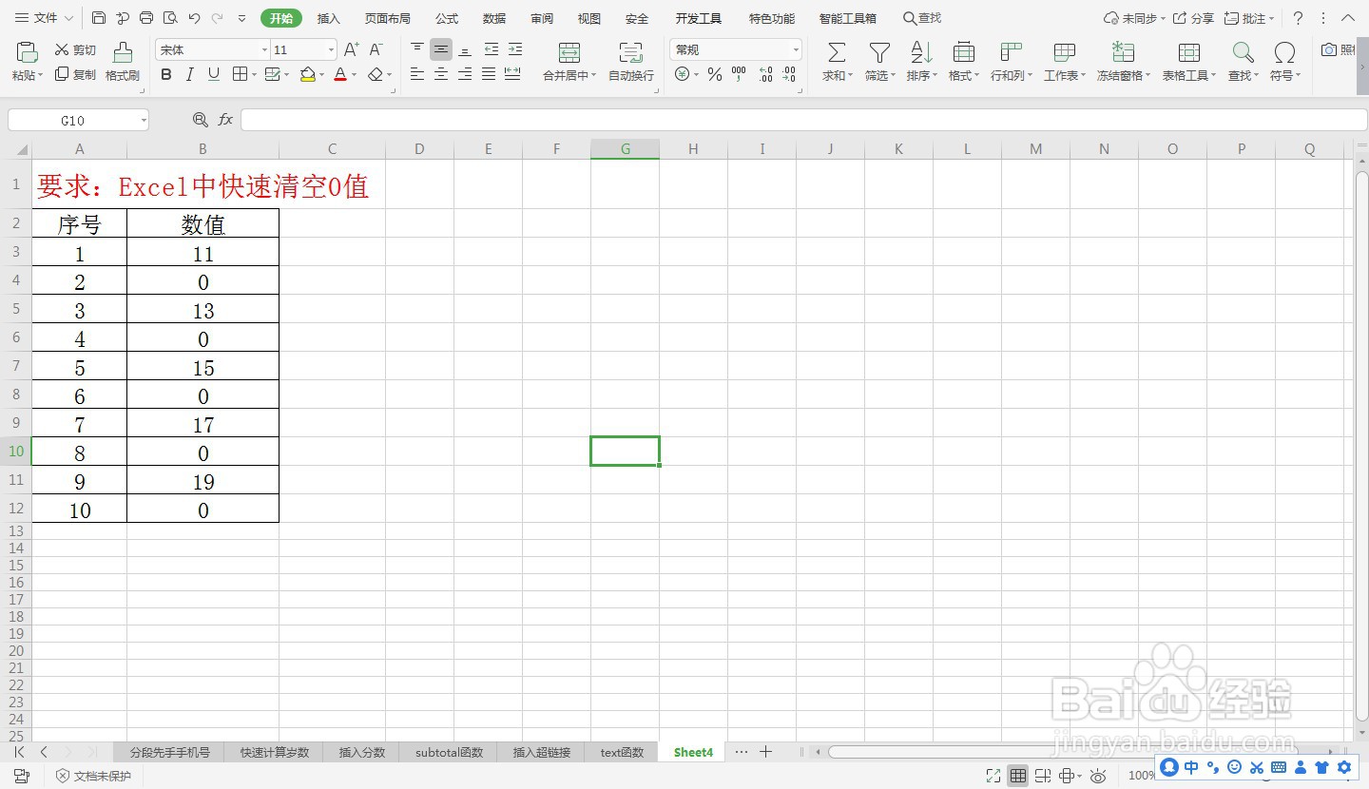Add a new sheet with plus button
The height and width of the screenshot is (789, 1369).
point(766,752)
